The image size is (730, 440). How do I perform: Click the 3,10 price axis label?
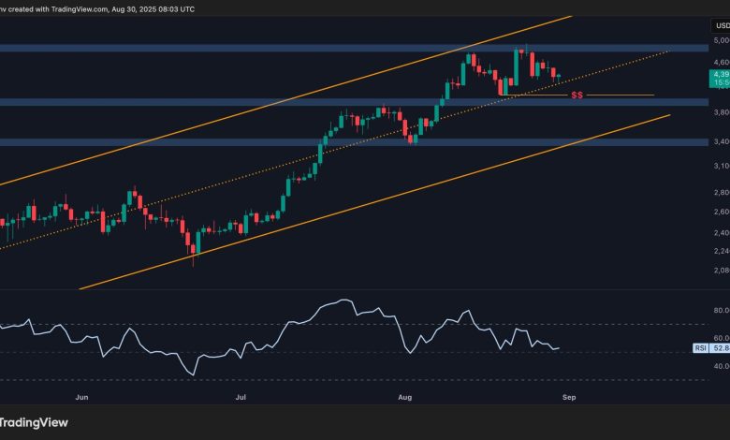coord(722,166)
